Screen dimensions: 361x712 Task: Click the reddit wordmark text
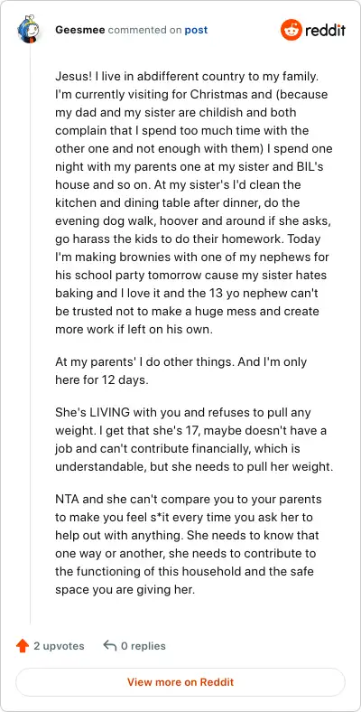[x=325, y=31]
